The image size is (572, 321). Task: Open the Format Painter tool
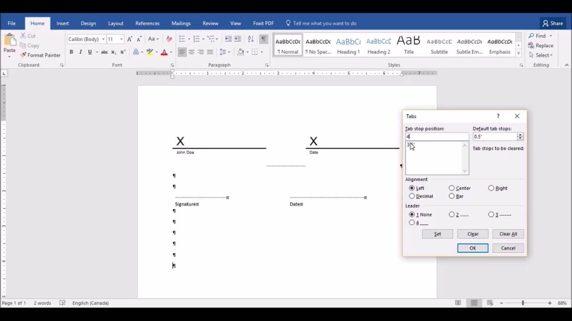point(40,55)
